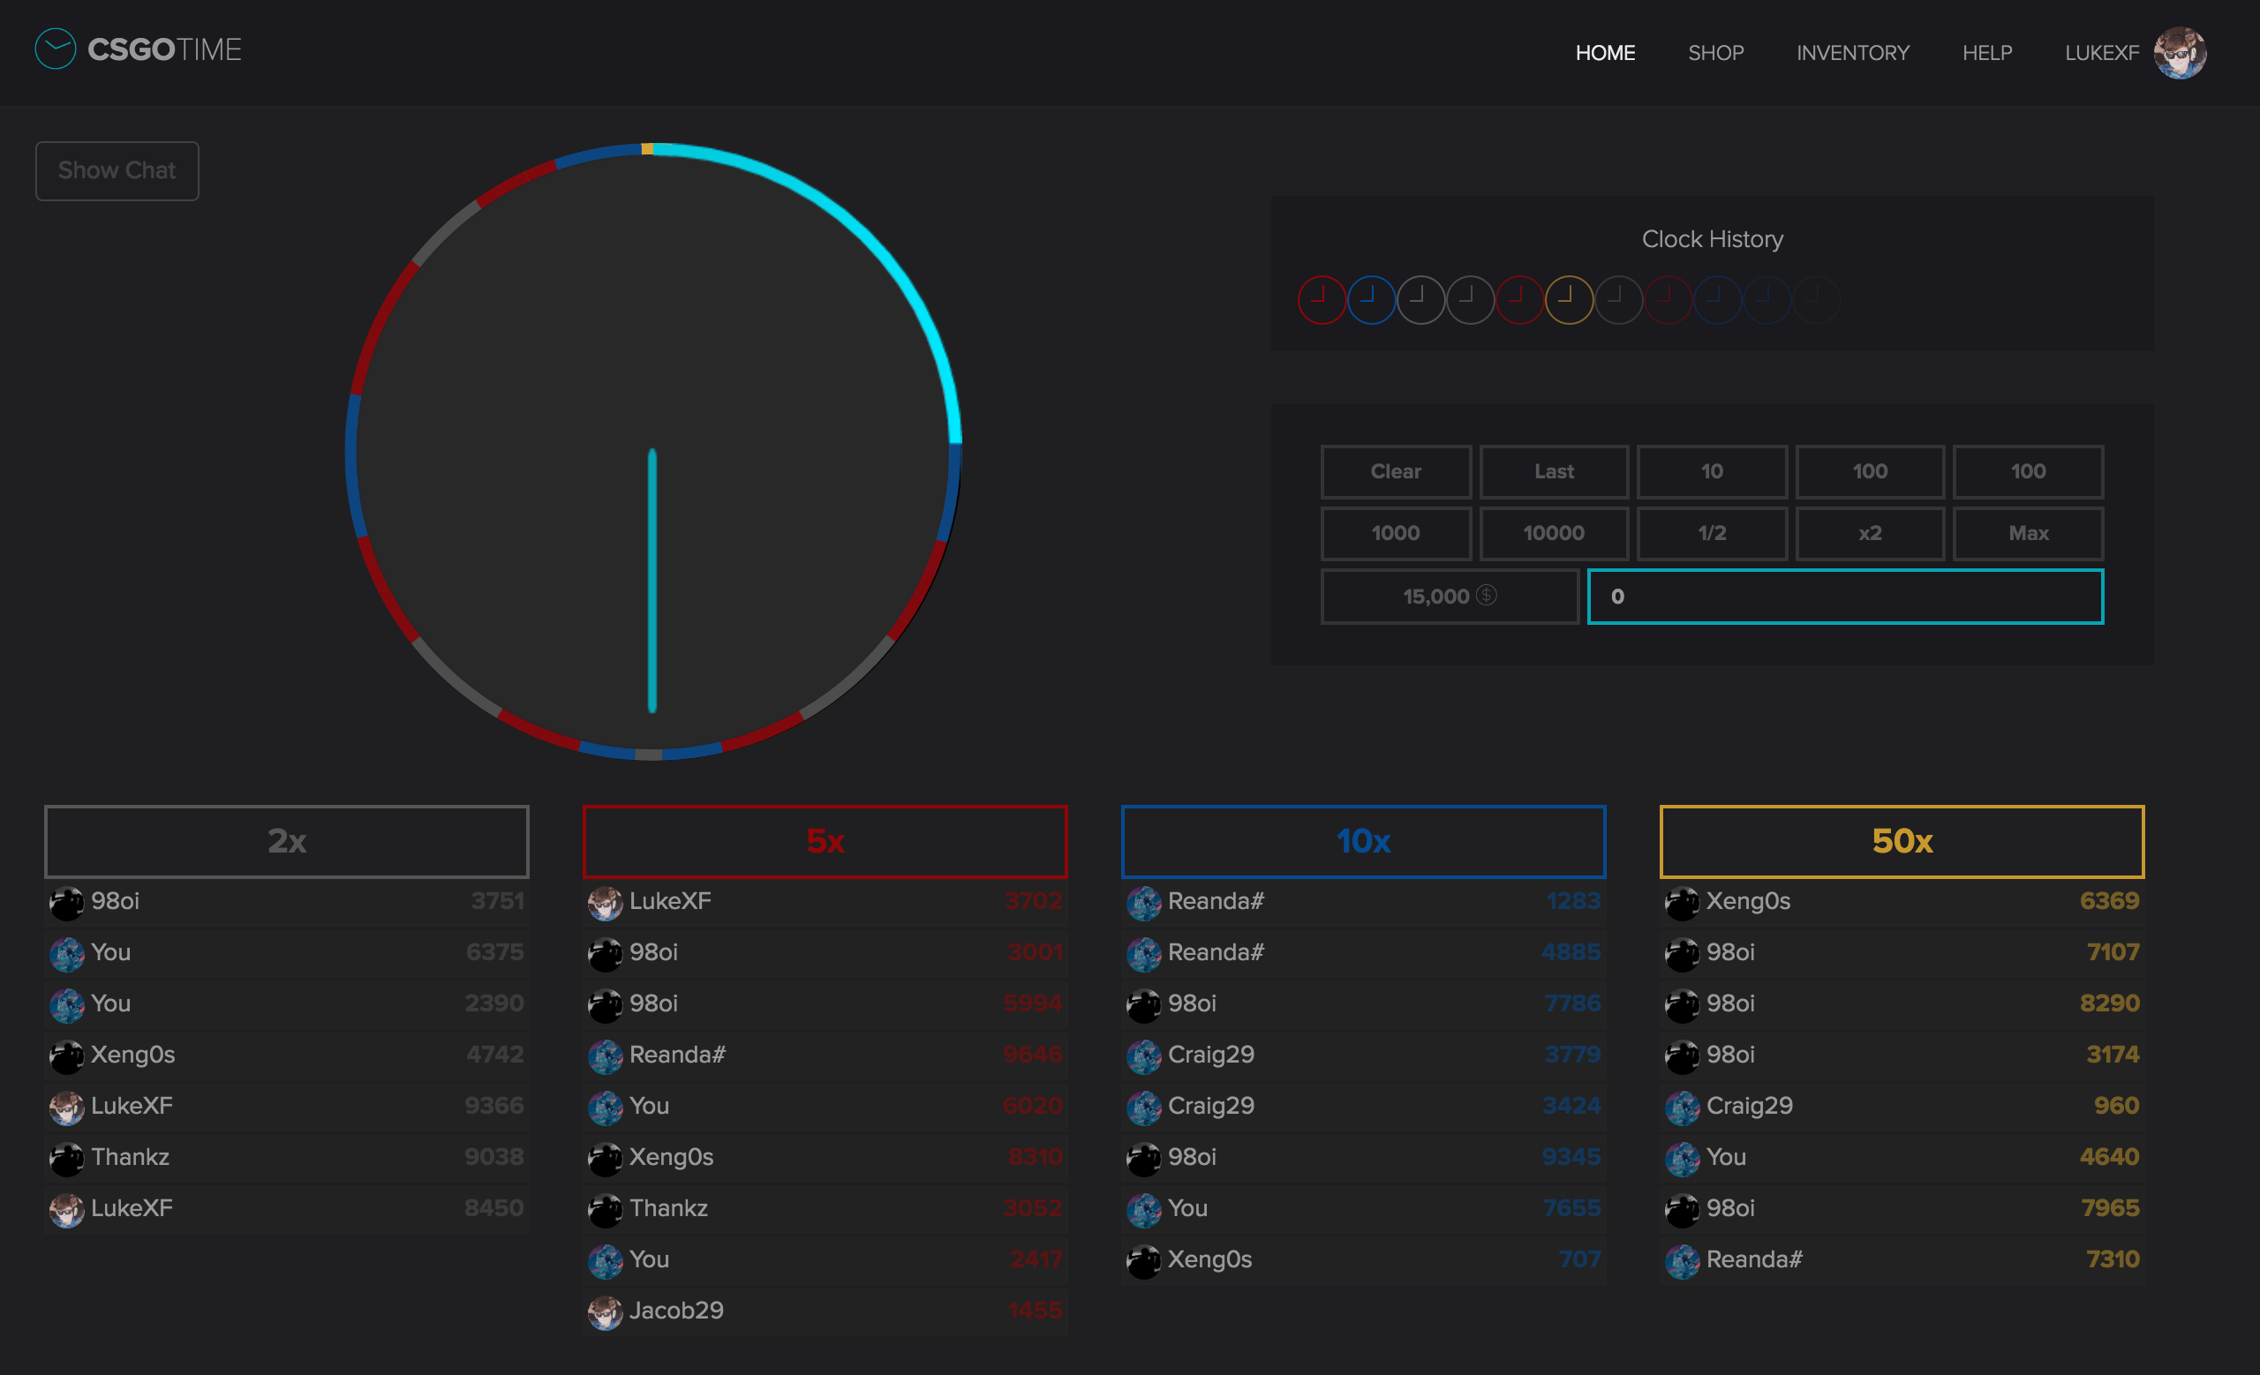The height and width of the screenshot is (1375, 2260).
Task: Click Jacob29's avatar in 5x list
Action: coord(605,1312)
